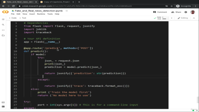Click the 'if model:' line

coord(38,54)
